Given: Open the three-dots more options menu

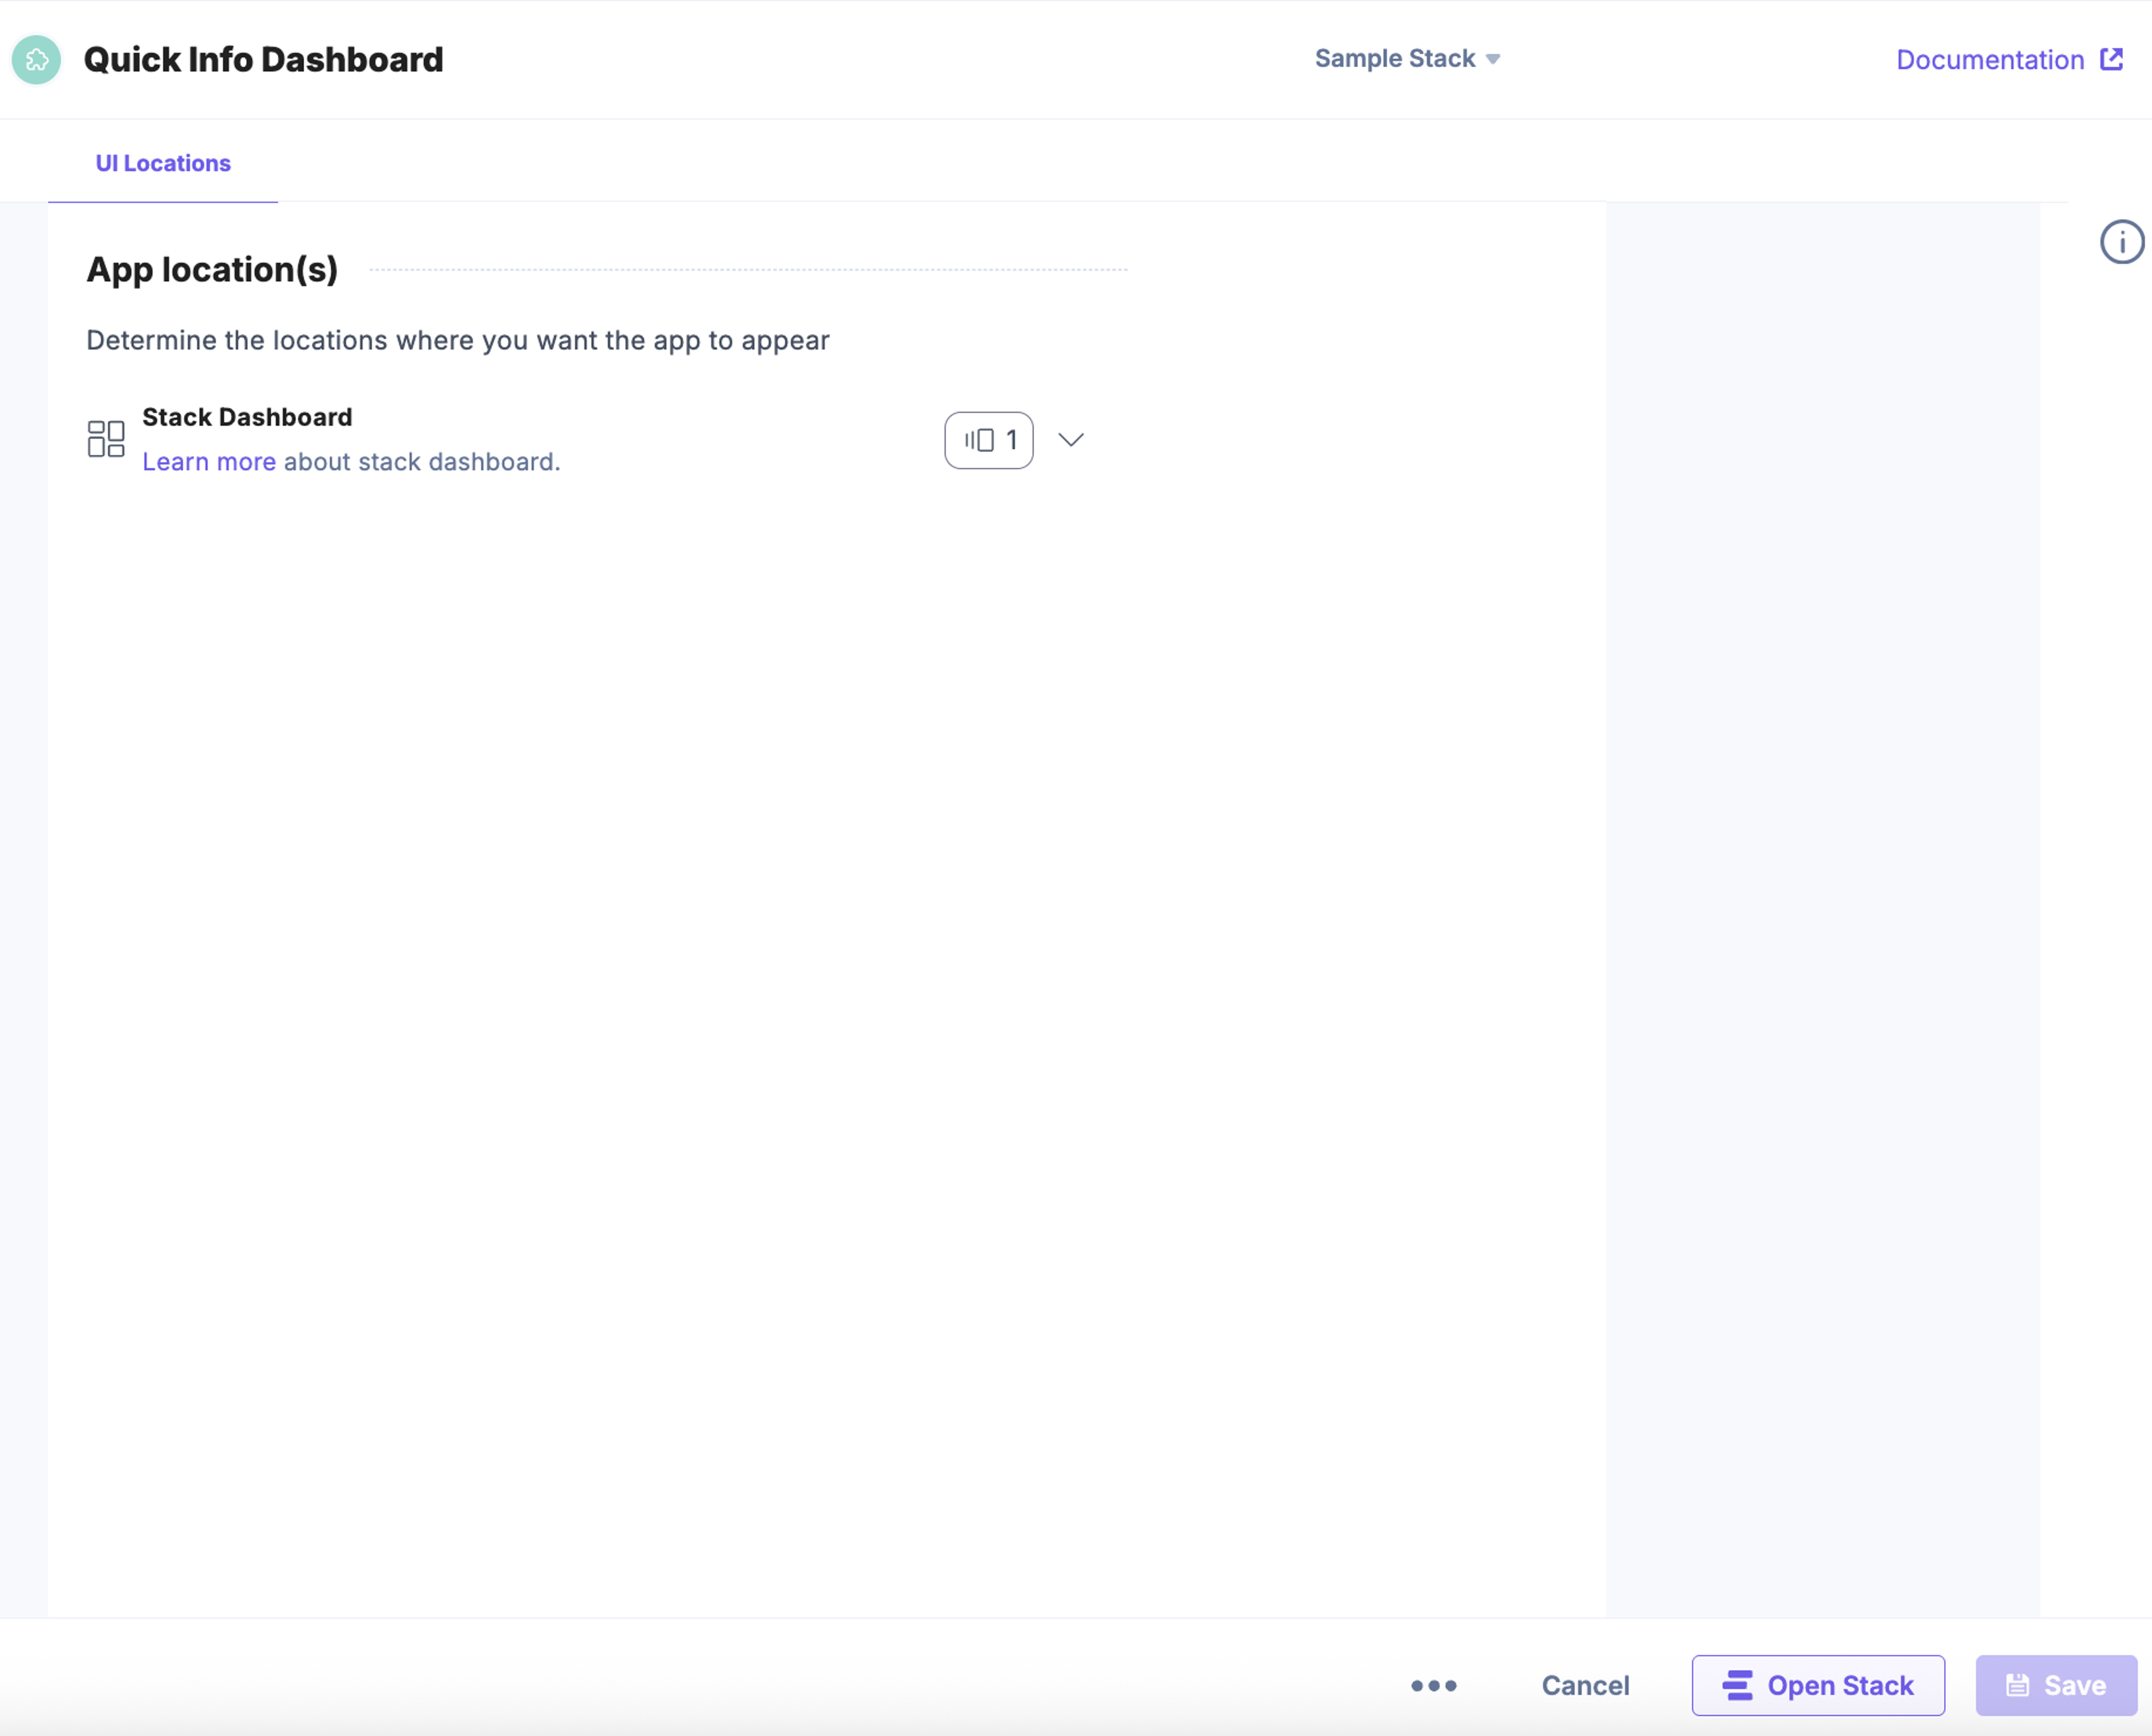Looking at the screenshot, I should tap(1433, 1685).
